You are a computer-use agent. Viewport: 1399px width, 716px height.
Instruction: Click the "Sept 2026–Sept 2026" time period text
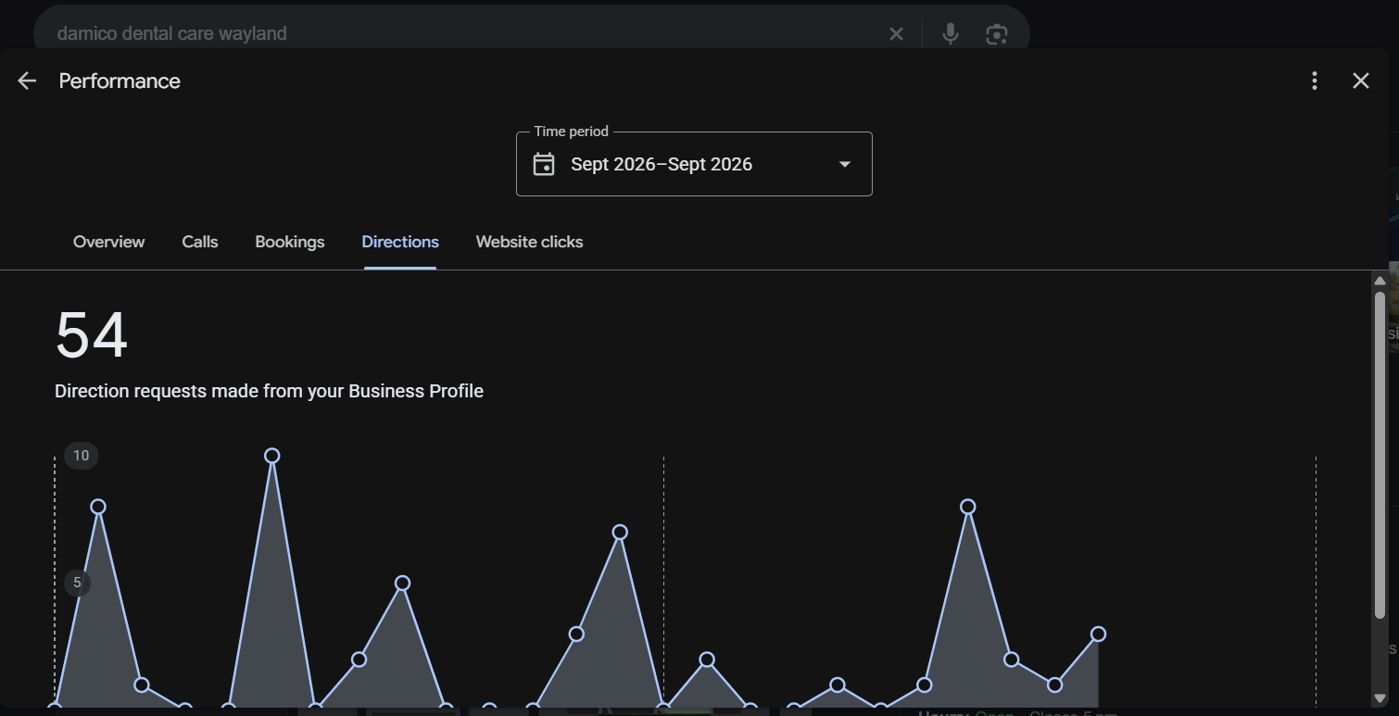[662, 164]
